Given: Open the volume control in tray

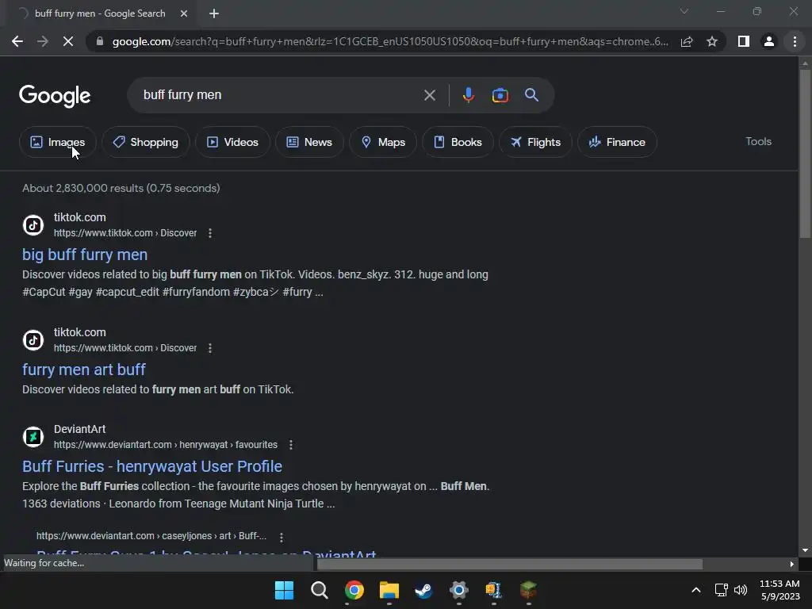Looking at the screenshot, I should pyautogui.click(x=741, y=590).
